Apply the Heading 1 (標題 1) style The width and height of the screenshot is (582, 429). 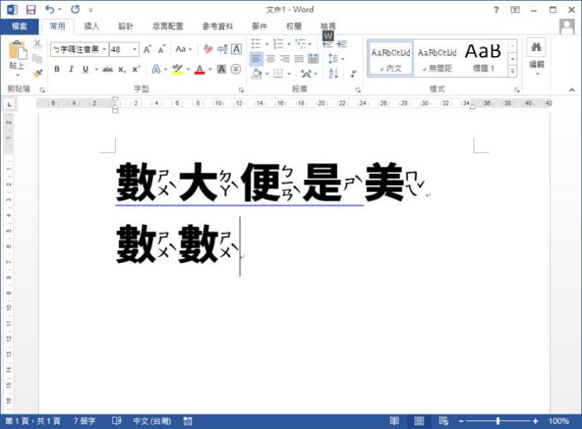pos(483,59)
